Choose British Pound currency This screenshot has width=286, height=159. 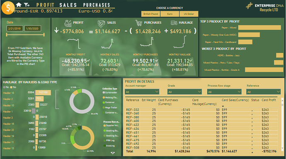click(150, 14)
